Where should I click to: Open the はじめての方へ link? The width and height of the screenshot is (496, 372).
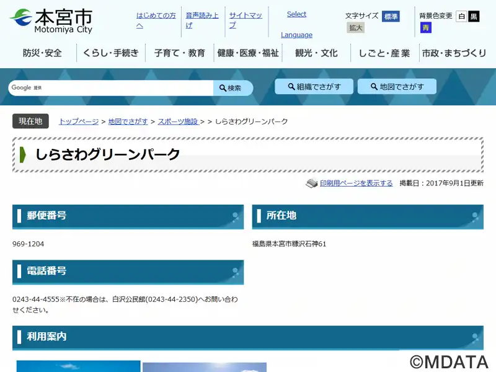(x=156, y=20)
